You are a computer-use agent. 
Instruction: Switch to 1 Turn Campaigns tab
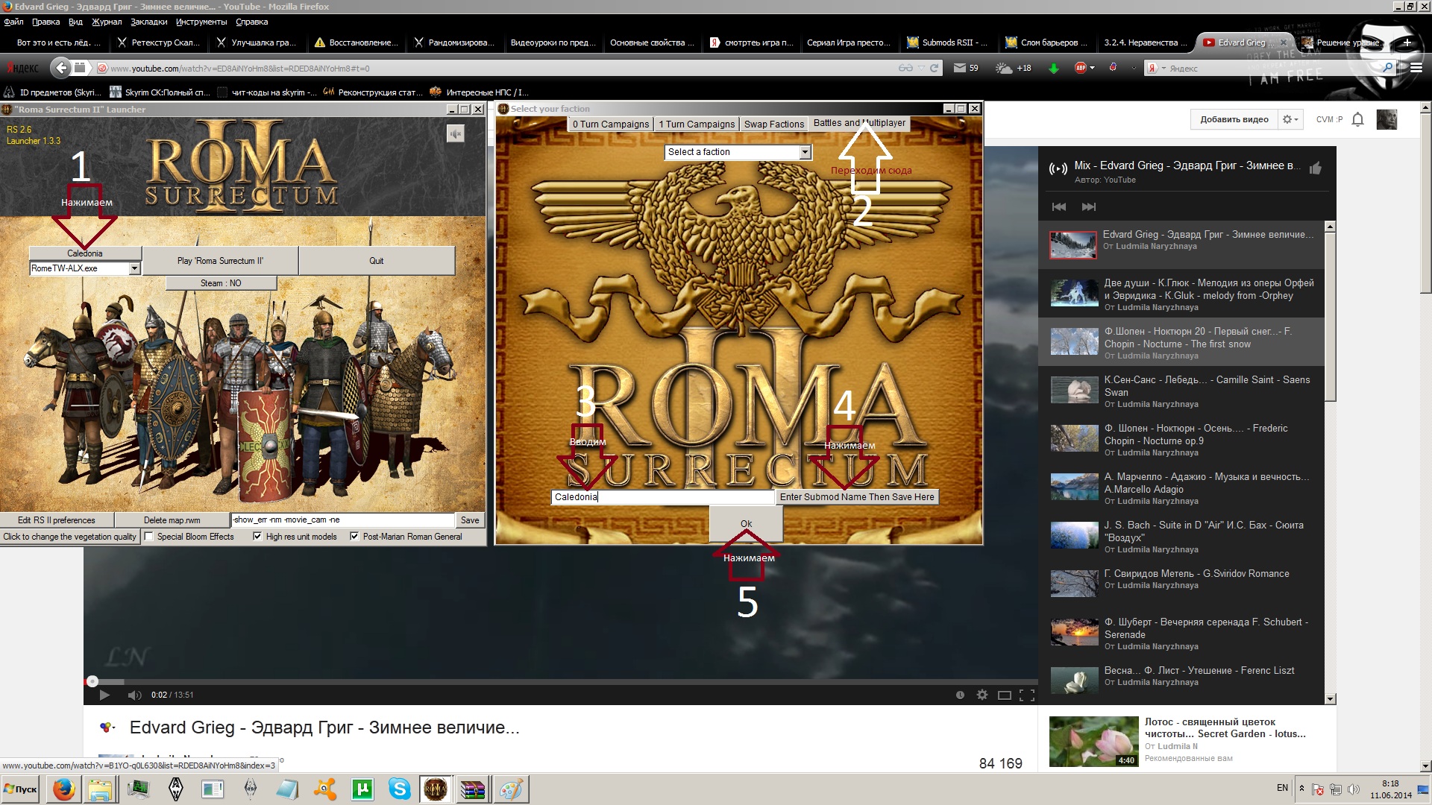coord(697,124)
